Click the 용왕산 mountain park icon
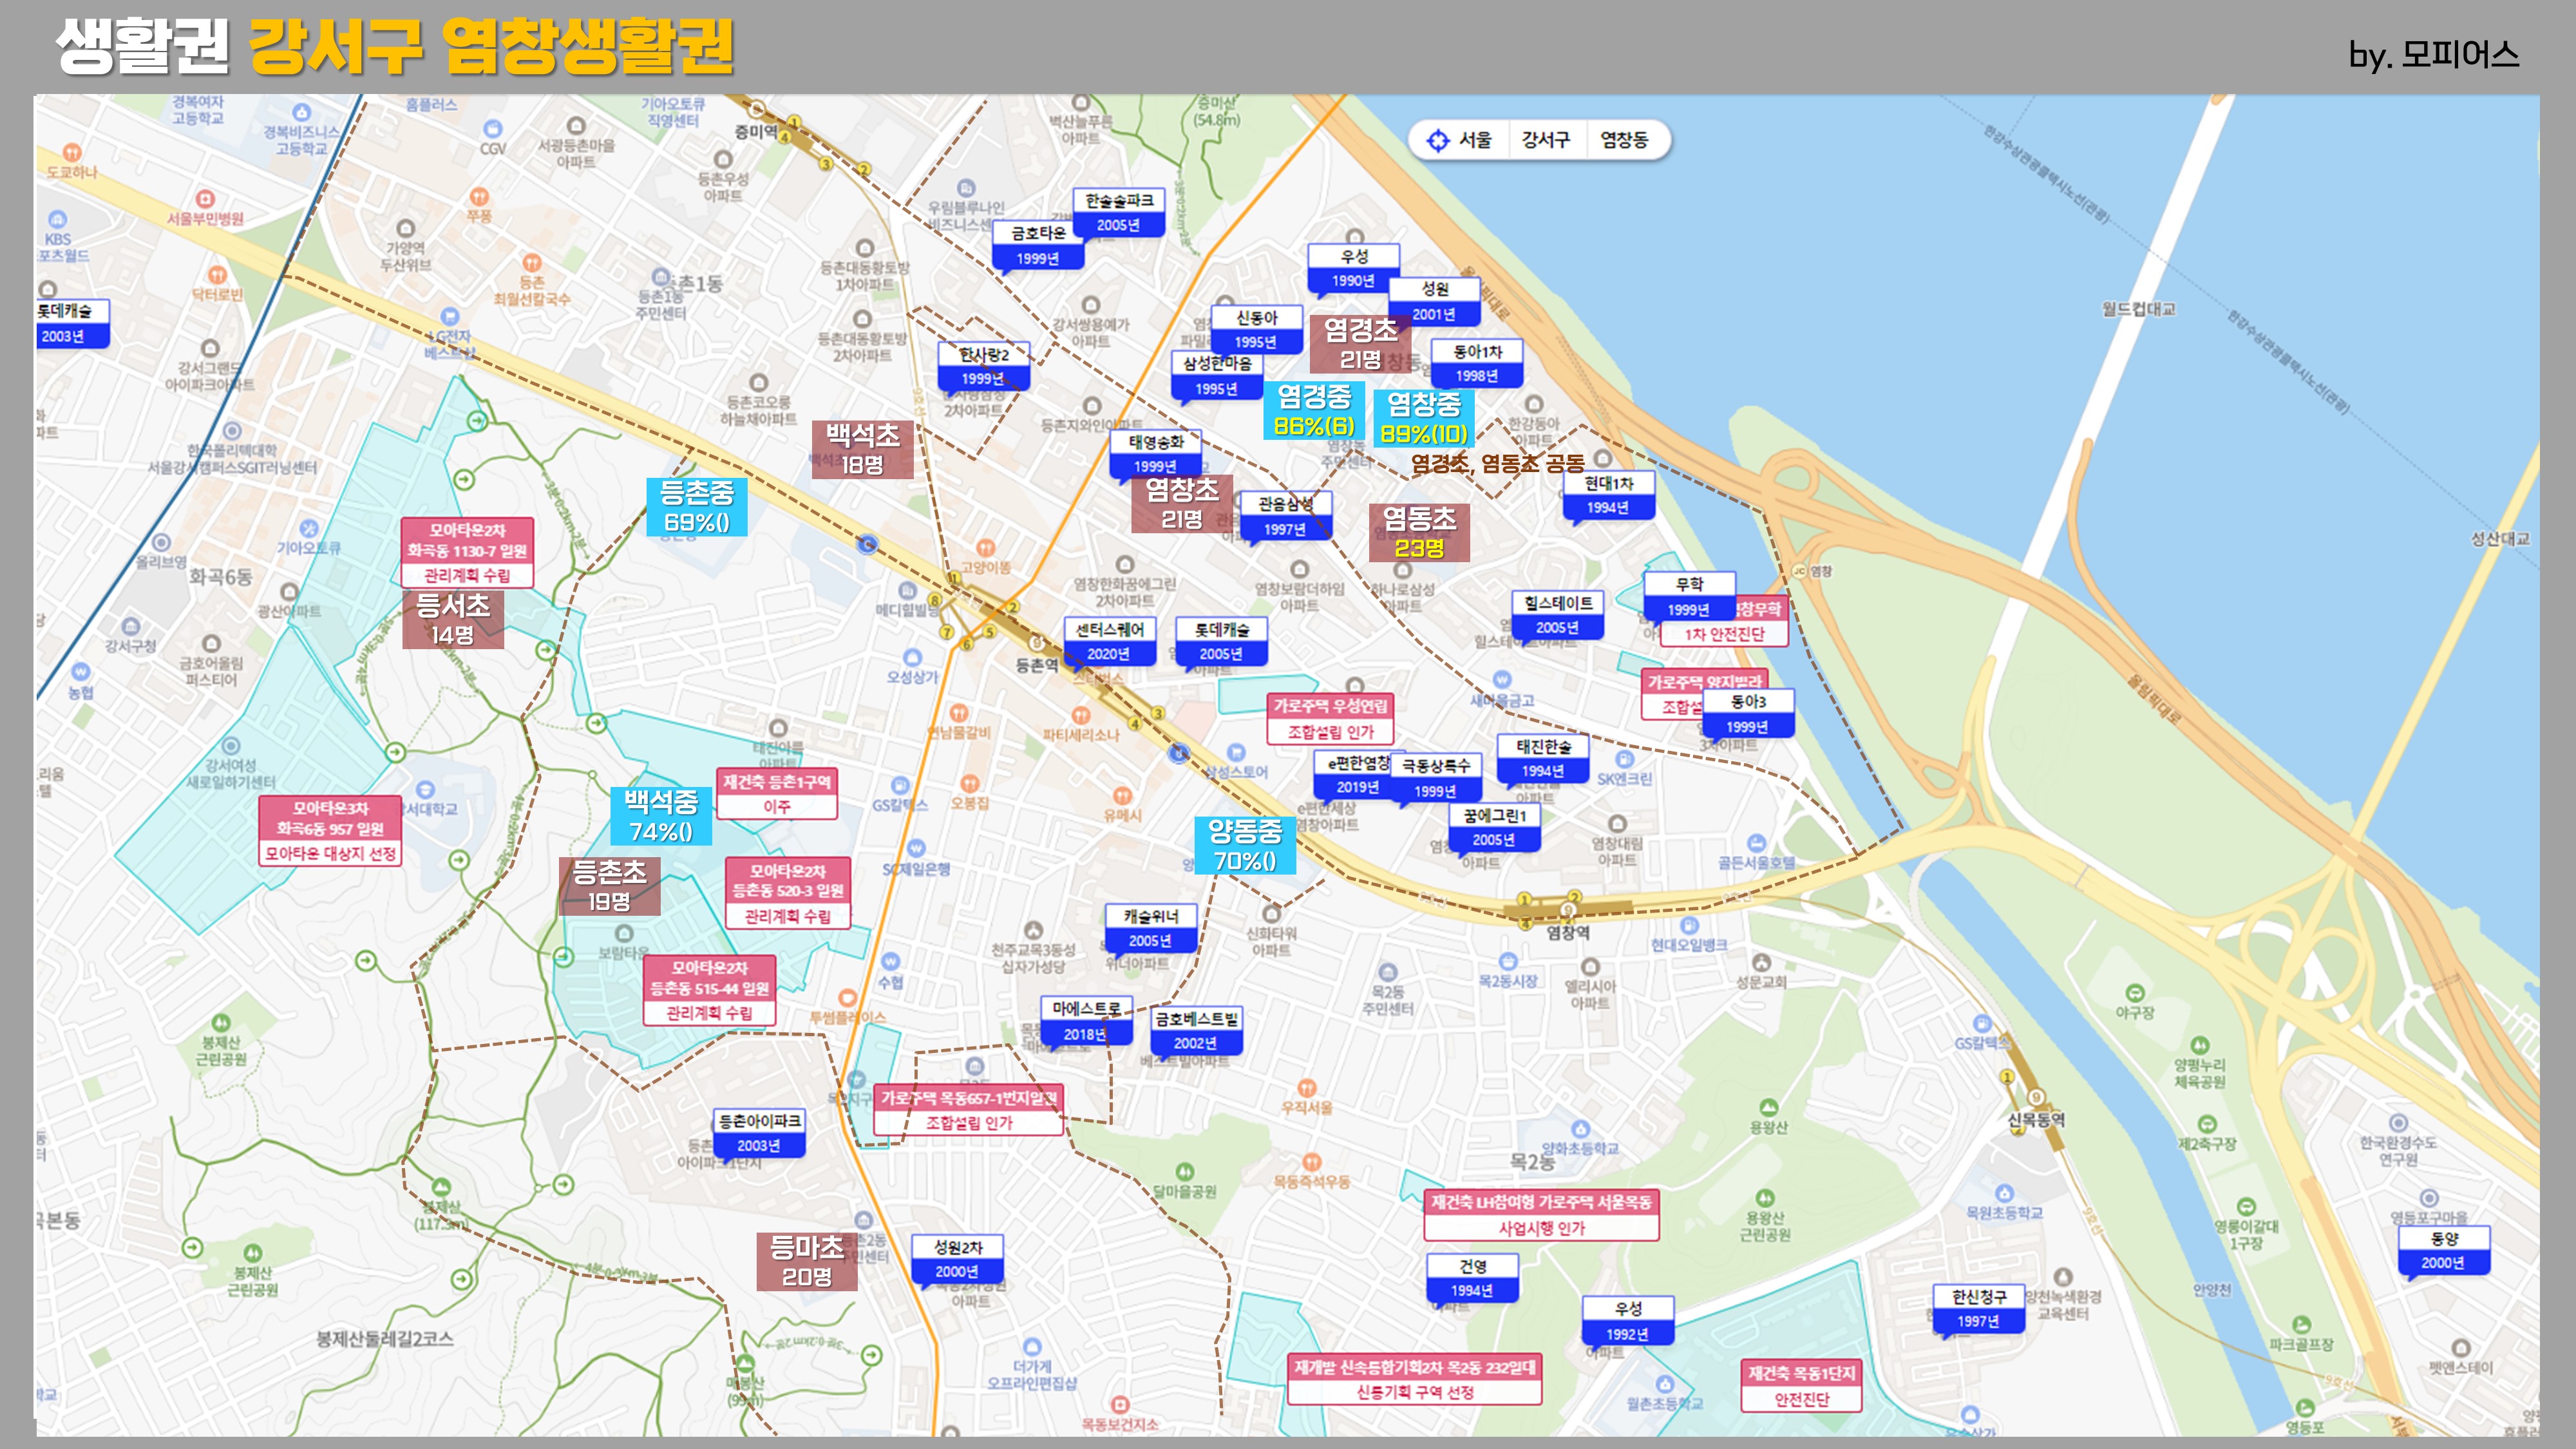Screen dimensions: 2576x1449 coord(1768,1107)
